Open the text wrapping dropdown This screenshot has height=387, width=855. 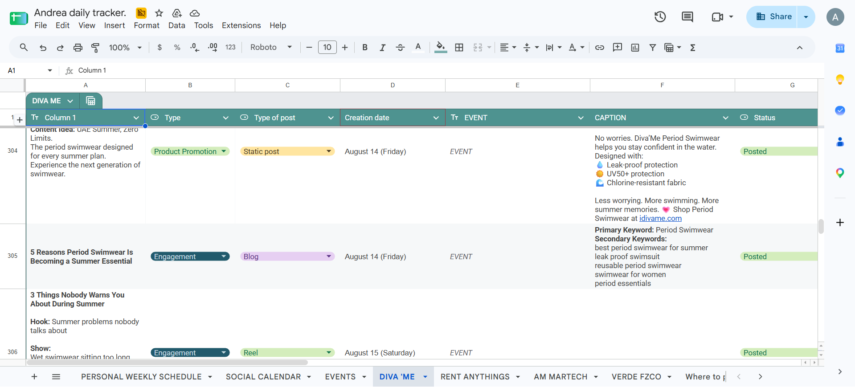click(x=554, y=47)
